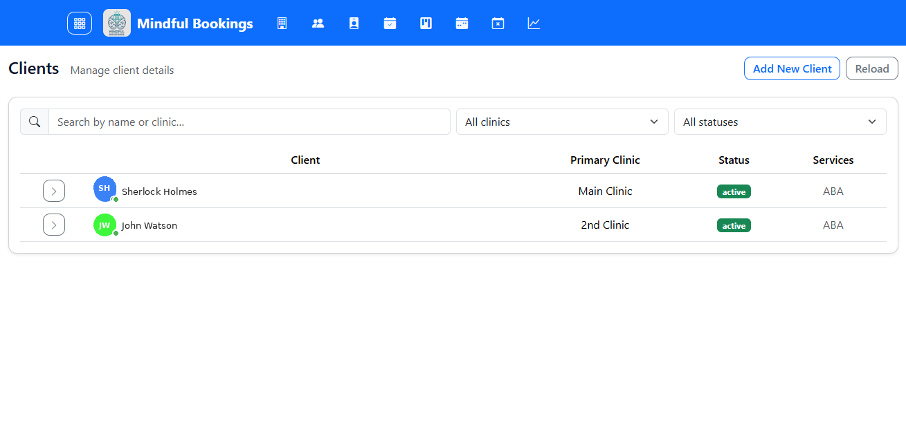Viewport: 906px width, 434px height.
Task: Click the search by name input field
Action: pos(248,122)
